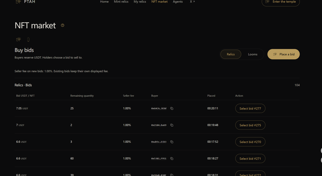322x176 pixels.
Task: Click buyer address 0xab5c…E1b3
Action: (x=159, y=142)
